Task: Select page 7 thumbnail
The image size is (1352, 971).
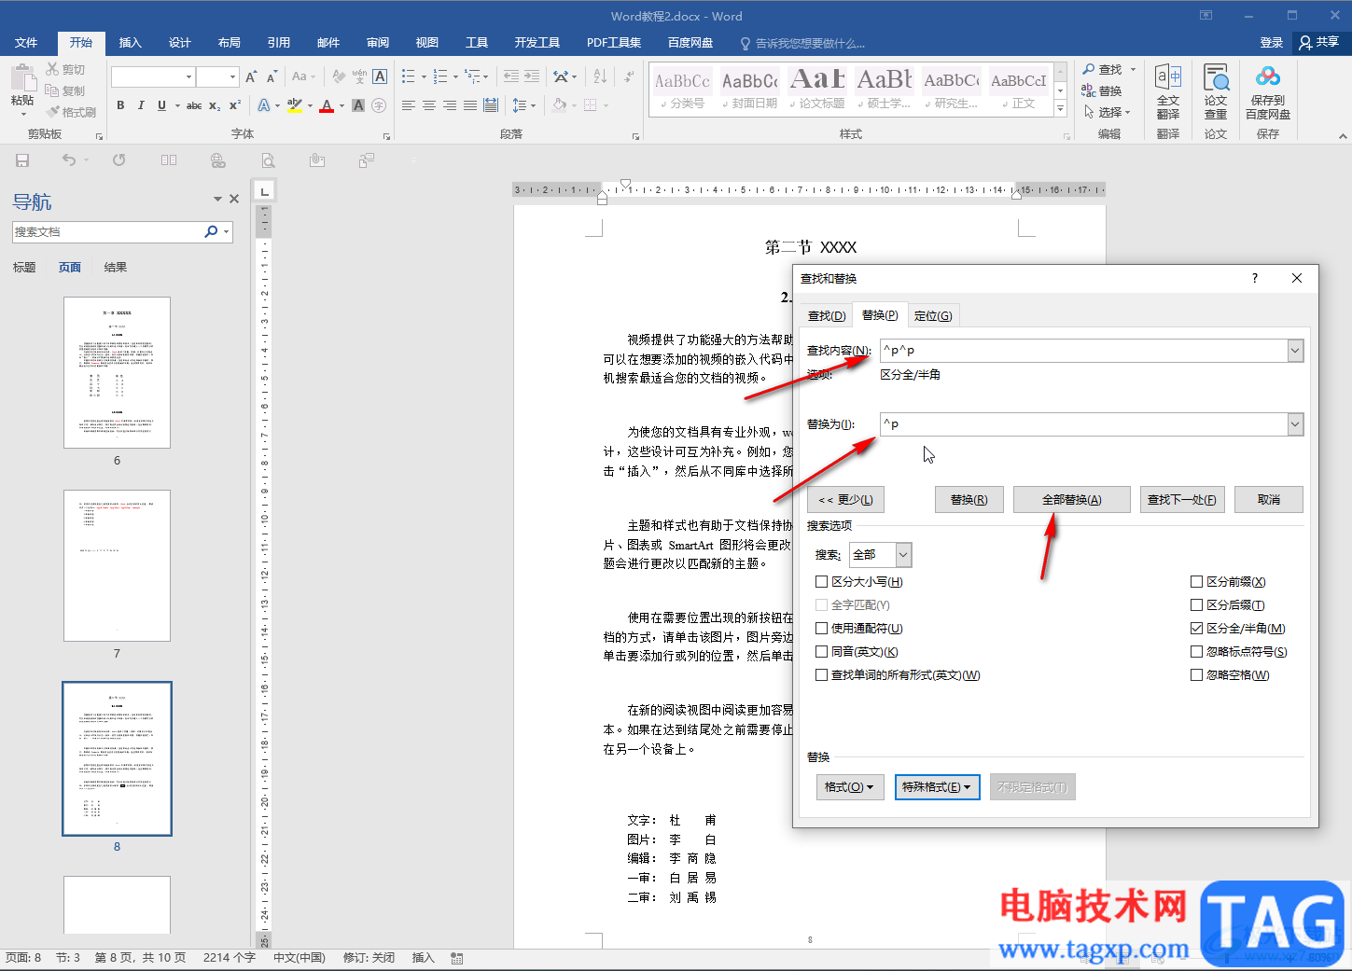Action: tap(117, 565)
